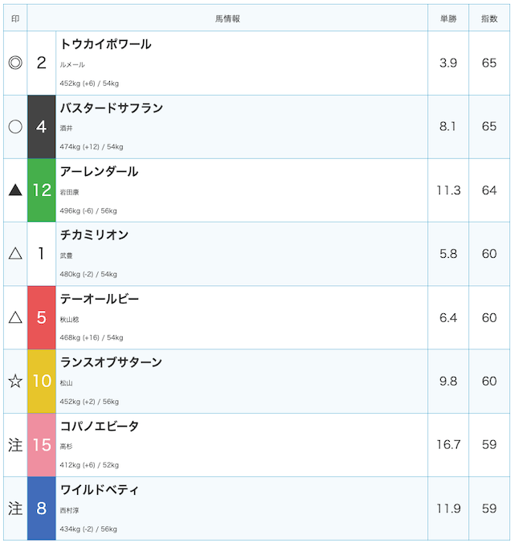Select the yellow number 10 badge
The image size is (514, 543).
42,381
